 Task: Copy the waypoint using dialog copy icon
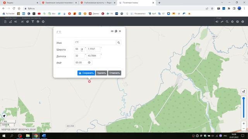(x=116, y=31)
